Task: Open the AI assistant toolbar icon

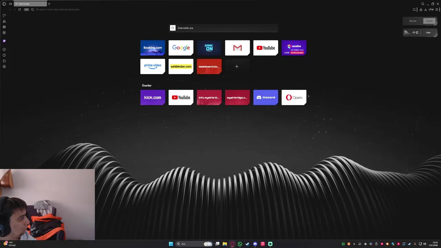Action: 431,9
